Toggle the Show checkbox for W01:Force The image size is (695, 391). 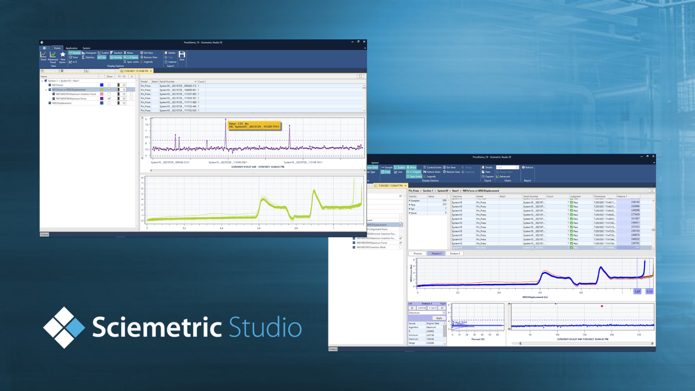[x=109, y=85]
